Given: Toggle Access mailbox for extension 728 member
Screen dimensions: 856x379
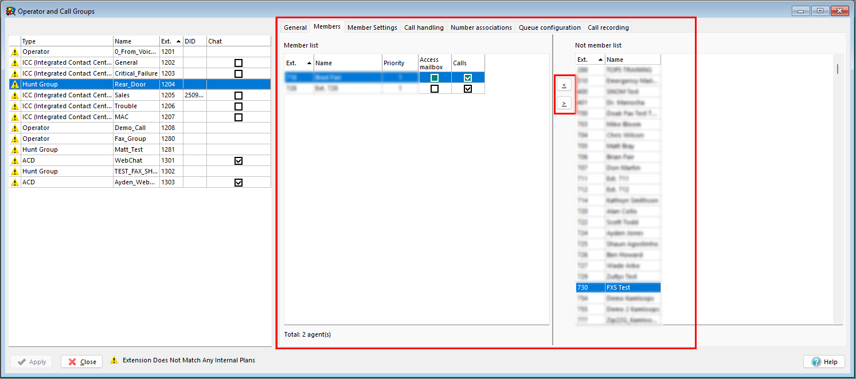Looking at the screenshot, I should click(435, 89).
